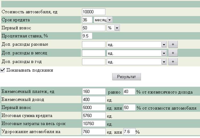Click the total loan sum field 5760
Screen dimensions: 200x138
click(x=93, y=116)
